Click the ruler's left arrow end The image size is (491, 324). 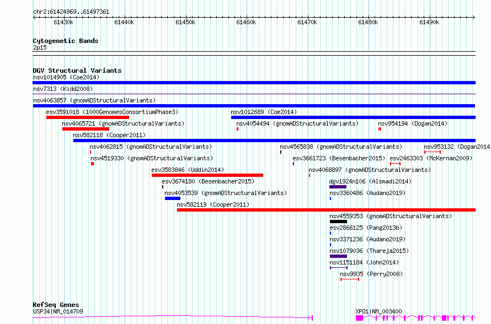(34, 18)
